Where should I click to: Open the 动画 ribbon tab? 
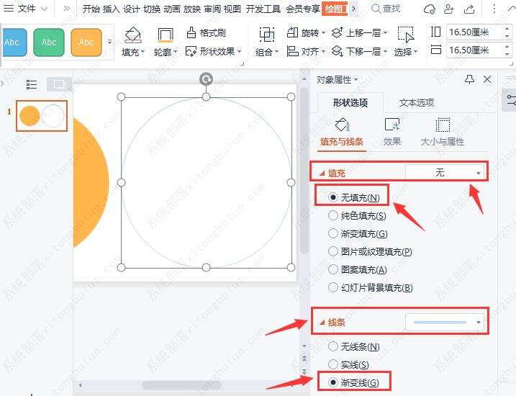[172, 9]
